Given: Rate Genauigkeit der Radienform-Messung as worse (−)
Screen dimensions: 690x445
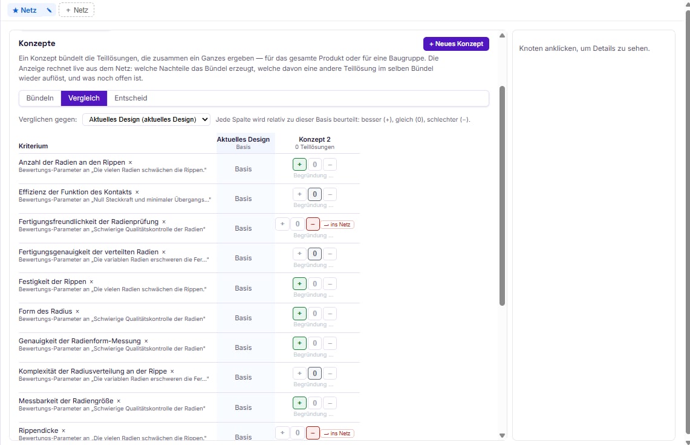Looking at the screenshot, I should pos(330,343).
